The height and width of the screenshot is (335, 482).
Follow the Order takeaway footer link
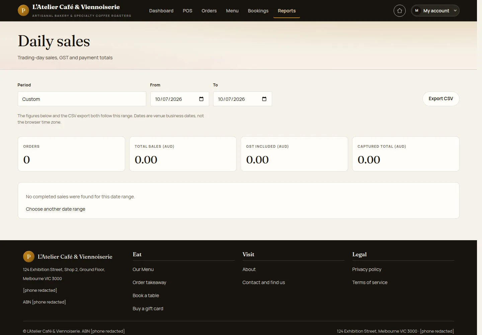coord(149,282)
